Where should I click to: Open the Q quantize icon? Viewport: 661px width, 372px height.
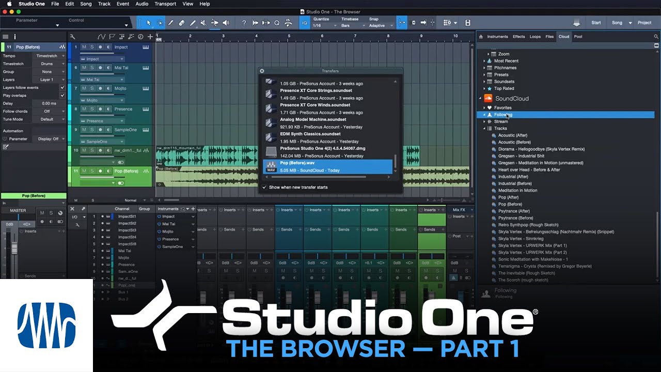click(277, 23)
